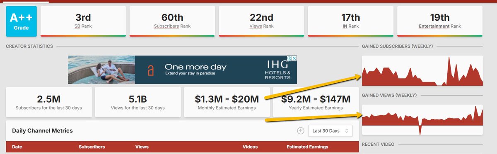Open the Last 30 Days dropdown

pyautogui.click(x=330, y=131)
